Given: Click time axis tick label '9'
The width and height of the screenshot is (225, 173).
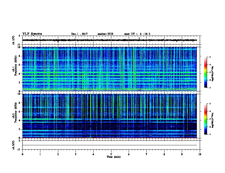Looking at the screenshot, I should [x=182, y=154].
